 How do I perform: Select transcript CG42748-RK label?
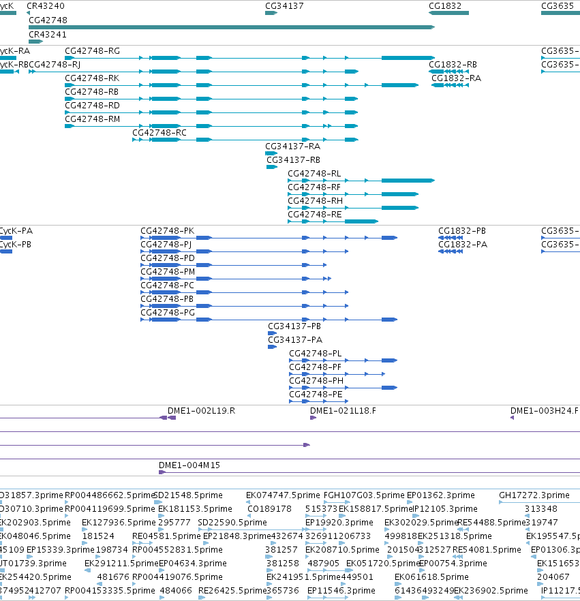coord(92,78)
